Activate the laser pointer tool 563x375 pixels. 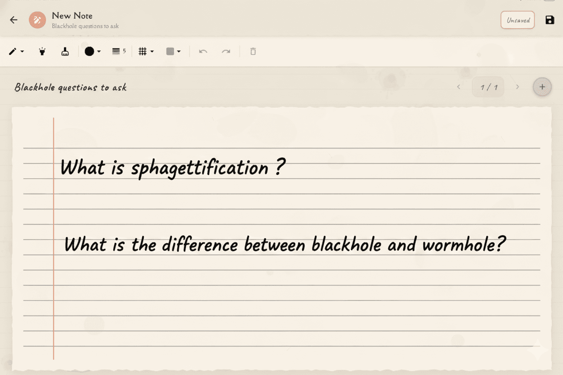pos(42,51)
